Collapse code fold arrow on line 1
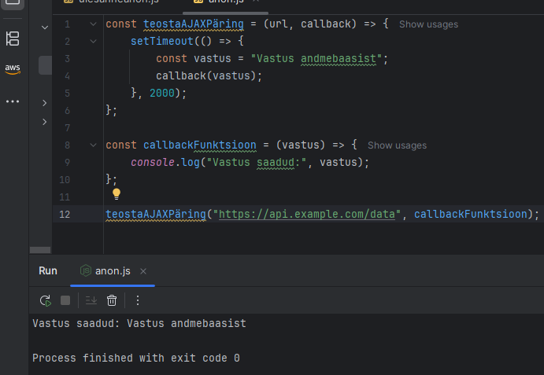This screenshot has width=544, height=375. pos(94,24)
